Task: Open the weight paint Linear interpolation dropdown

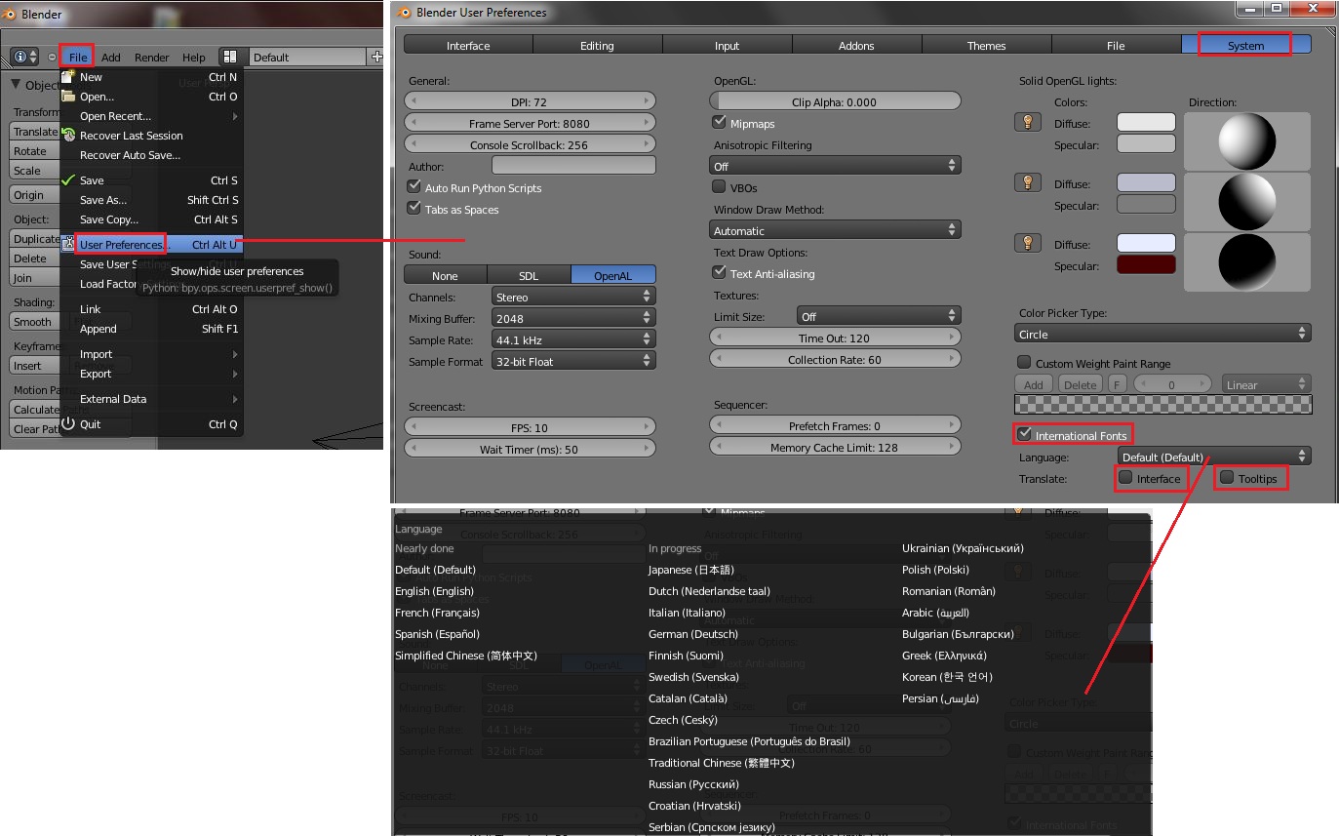Action: click(x=1266, y=384)
